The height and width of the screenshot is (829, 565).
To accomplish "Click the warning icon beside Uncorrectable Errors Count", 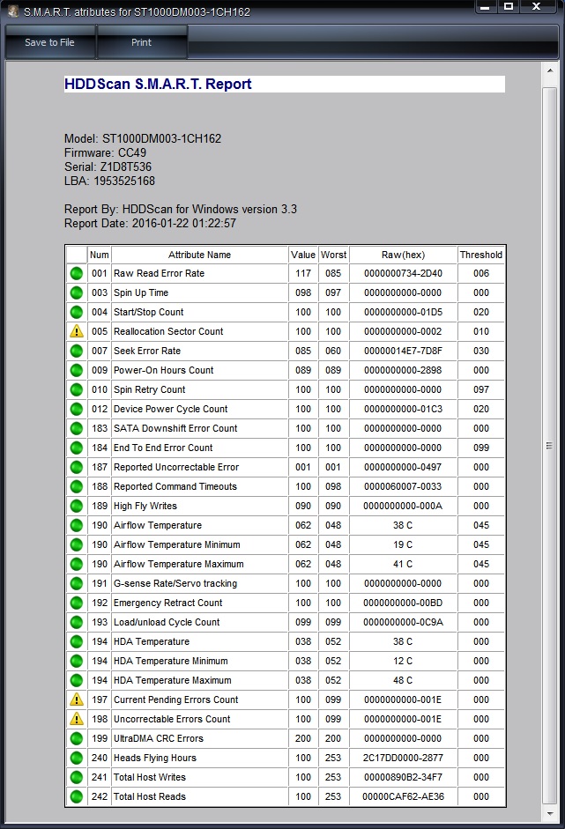I will (x=77, y=719).
